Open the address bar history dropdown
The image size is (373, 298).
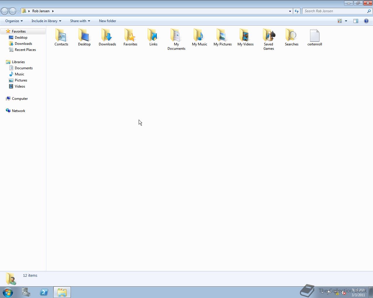tap(290, 11)
